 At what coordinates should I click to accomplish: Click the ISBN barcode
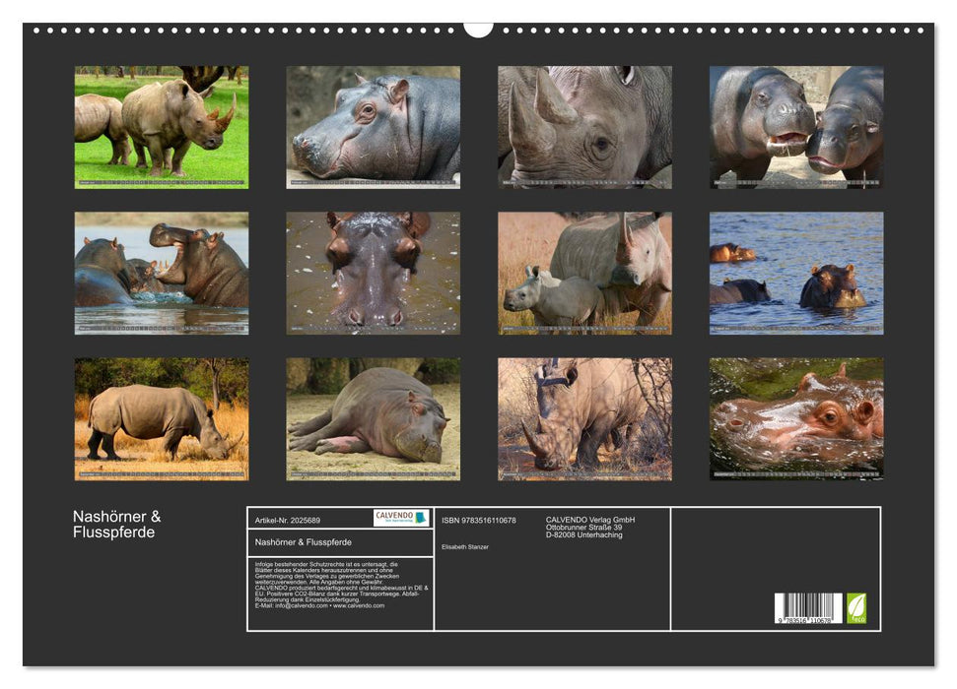(808, 608)
